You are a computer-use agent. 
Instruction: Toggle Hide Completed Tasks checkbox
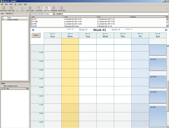click(x=2, y=86)
